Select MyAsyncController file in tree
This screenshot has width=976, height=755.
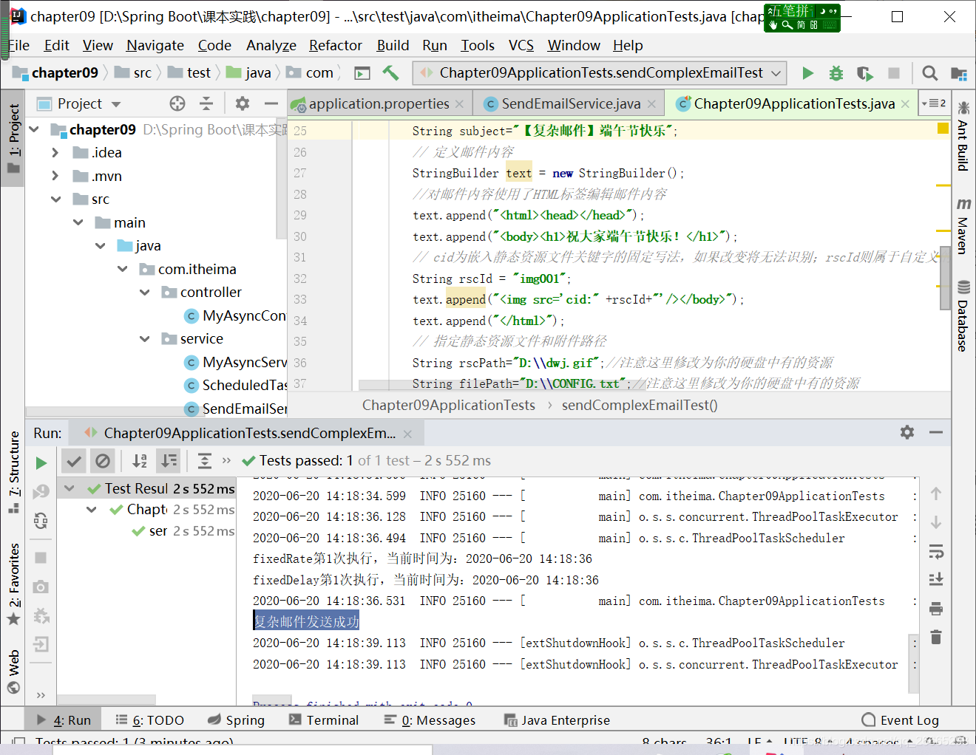click(x=235, y=316)
